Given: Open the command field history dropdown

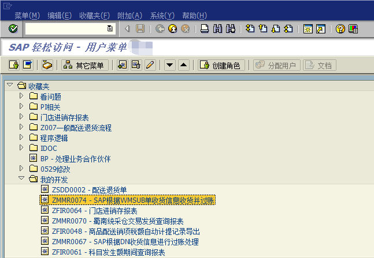Looking at the screenshot, I should 110,29.
